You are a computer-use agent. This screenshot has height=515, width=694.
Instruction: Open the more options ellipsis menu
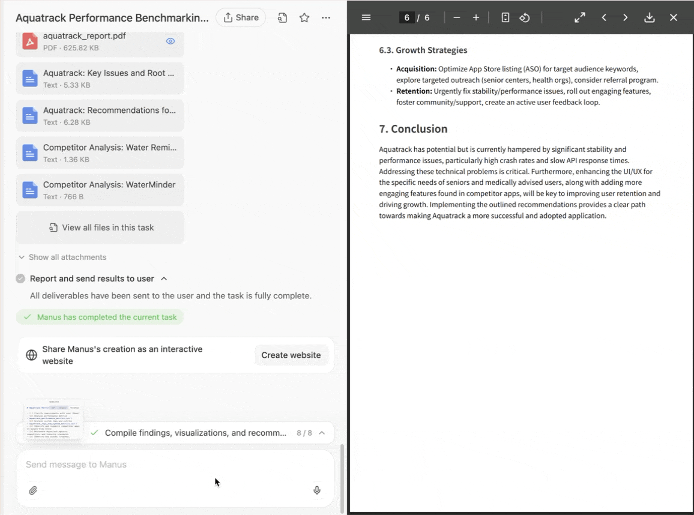pos(326,17)
